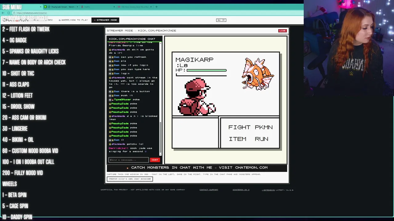The height and width of the screenshot is (221, 394).
Task: Click the Prefer Kick's Own Chat Window button
Action: [130, 179]
